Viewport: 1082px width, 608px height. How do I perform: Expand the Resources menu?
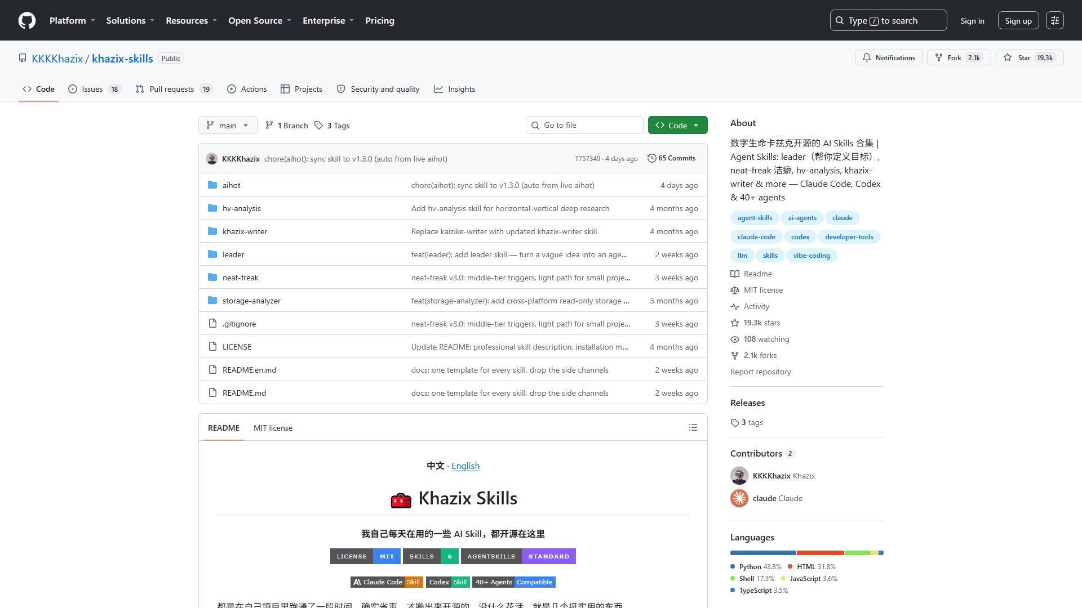pos(191,20)
